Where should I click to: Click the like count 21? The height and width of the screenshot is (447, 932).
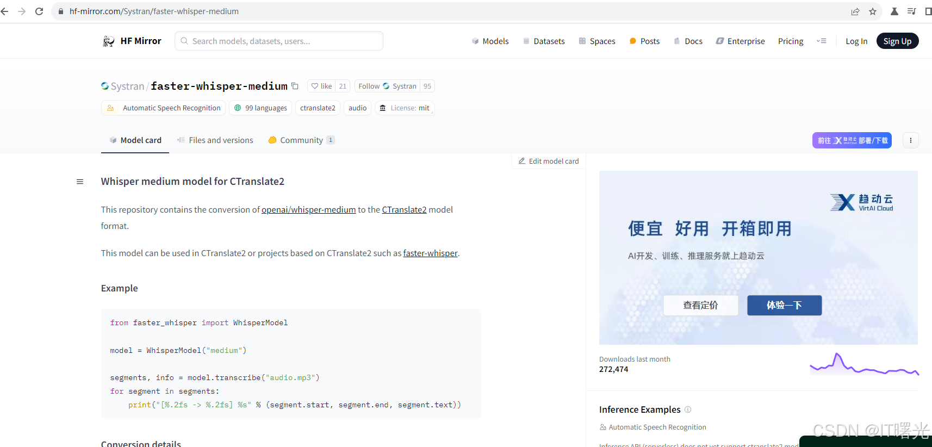(343, 86)
